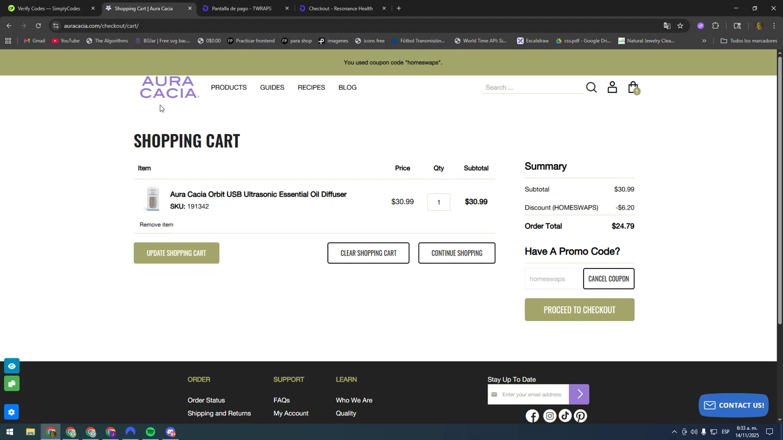Open the BLOG menu
This screenshot has width=783, height=440.
[x=348, y=88]
